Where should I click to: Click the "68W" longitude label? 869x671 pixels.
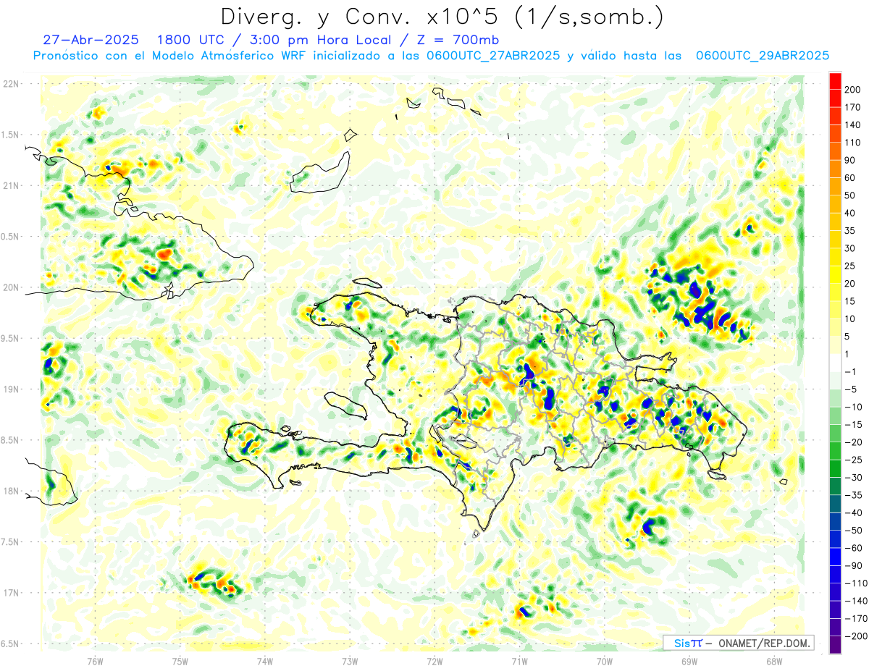tap(774, 662)
